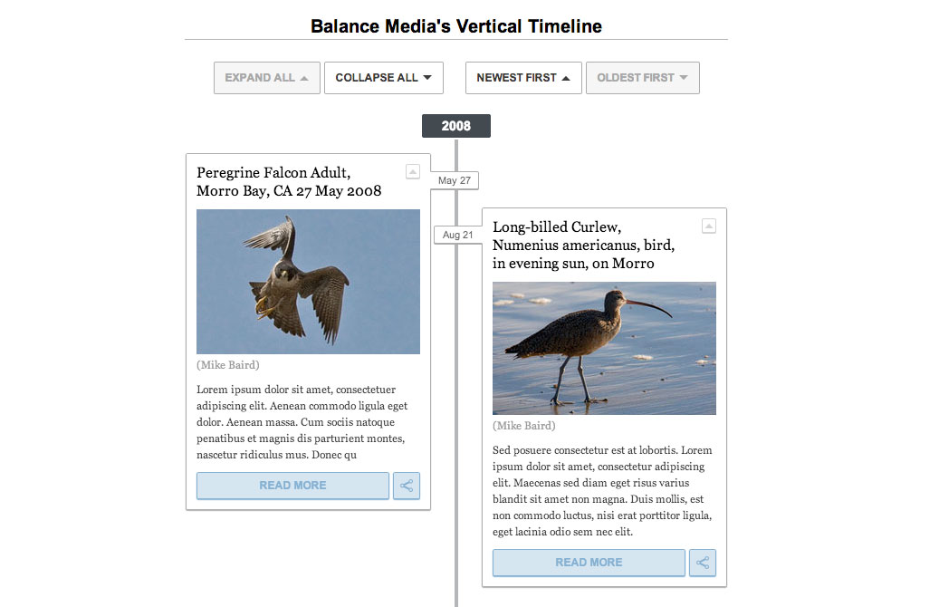Click the Balance Media's Vertical Timeline heading
Screen dimensions: 939x607
click(455, 26)
